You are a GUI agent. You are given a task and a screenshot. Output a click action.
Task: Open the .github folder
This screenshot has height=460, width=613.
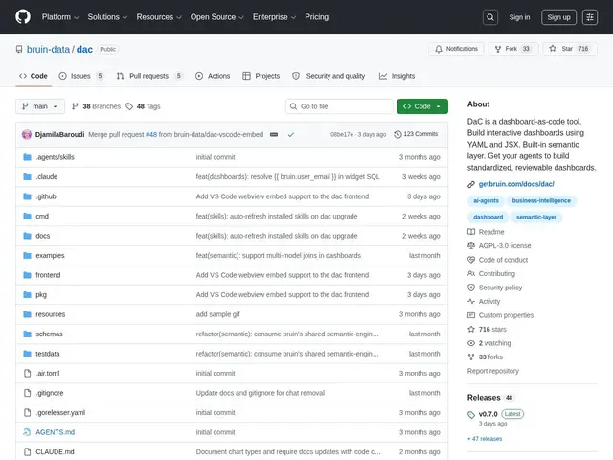coord(46,196)
